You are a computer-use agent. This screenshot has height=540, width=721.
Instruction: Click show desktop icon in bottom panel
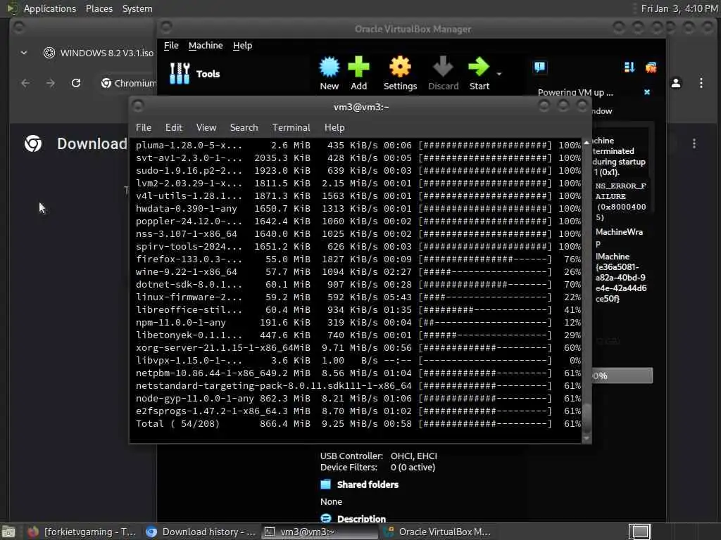pos(8,532)
